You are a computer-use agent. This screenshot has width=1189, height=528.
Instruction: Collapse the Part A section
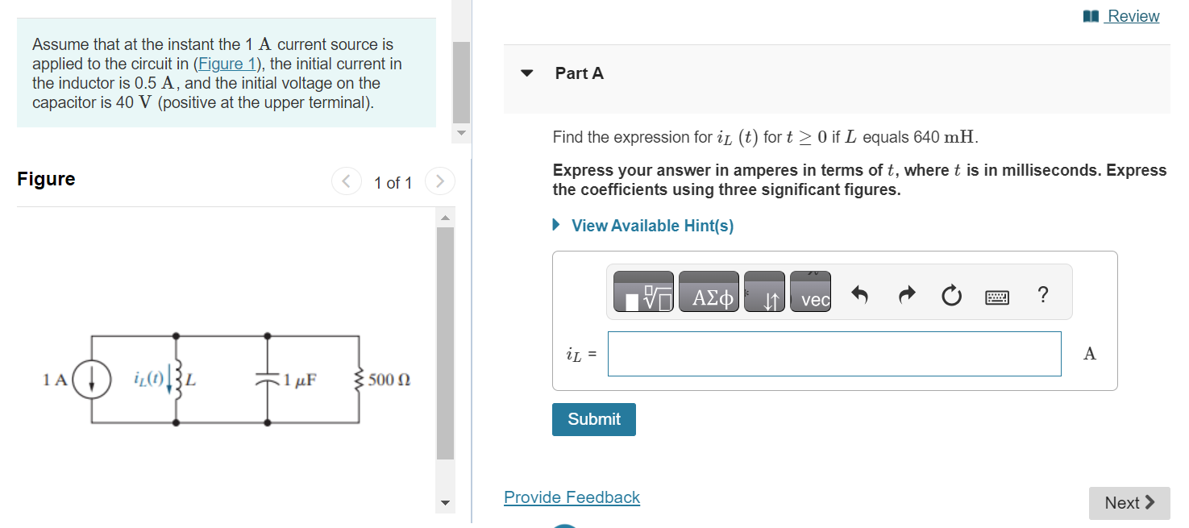click(526, 73)
